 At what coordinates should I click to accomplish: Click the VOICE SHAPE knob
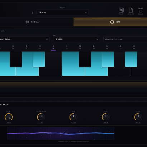coord(41,117)
